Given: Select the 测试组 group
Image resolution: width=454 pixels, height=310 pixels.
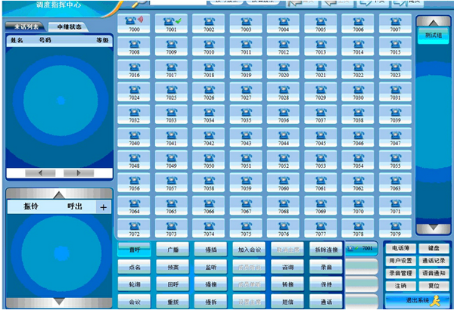Looking at the screenshot, I should click(x=432, y=34).
